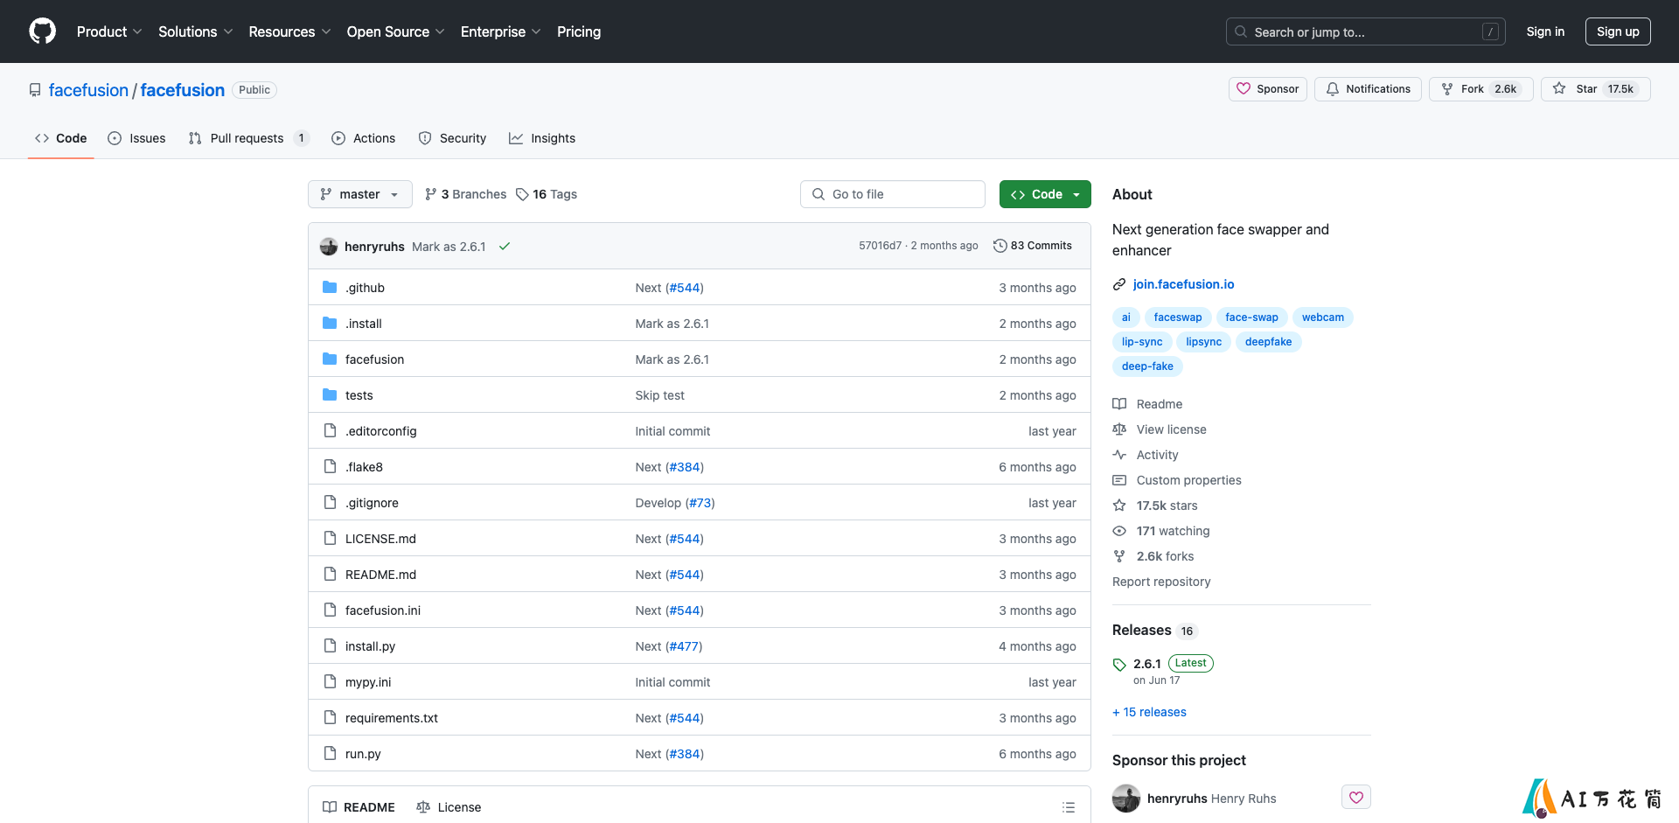Screen dimensions: 1679x823
Task: Open the .github folder
Action: [365, 288]
